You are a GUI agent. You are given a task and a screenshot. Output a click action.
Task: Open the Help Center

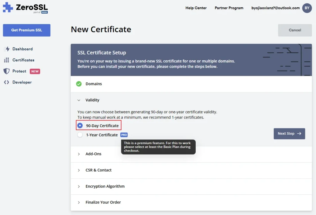(x=196, y=8)
